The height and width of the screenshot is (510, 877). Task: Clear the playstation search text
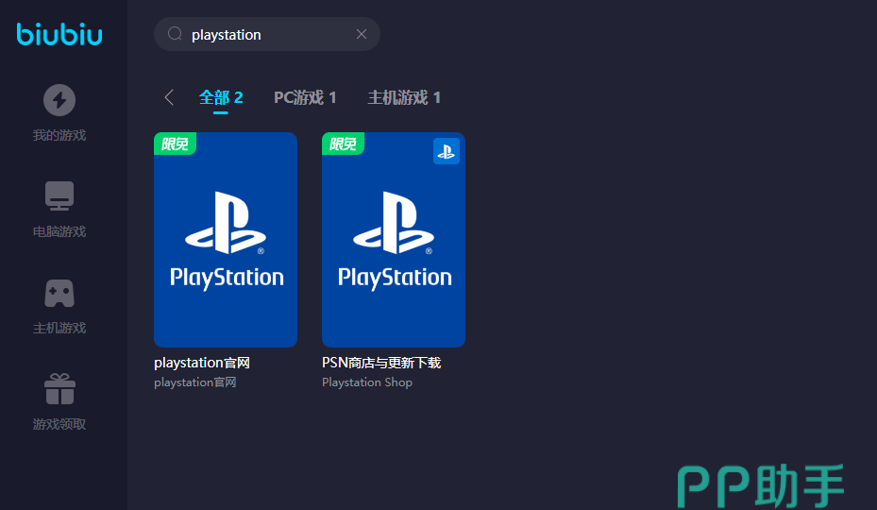pos(361,34)
